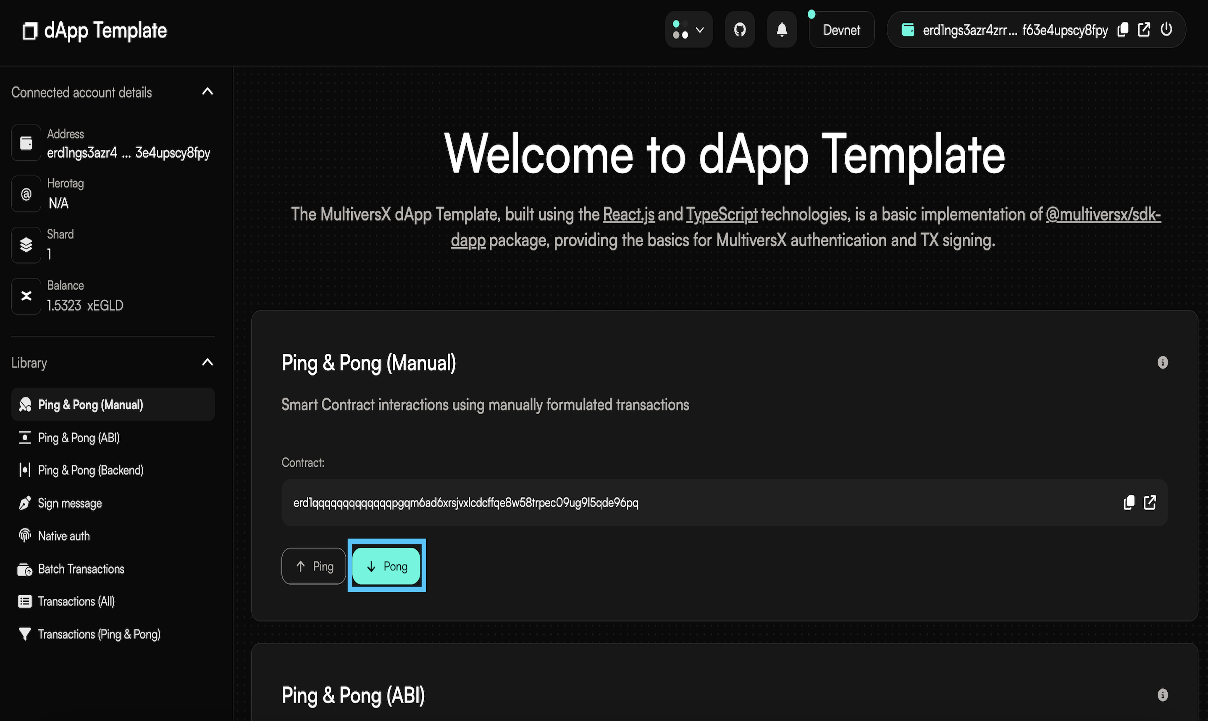
Task: Copy wallet address in header
Action: click(1122, 30)
